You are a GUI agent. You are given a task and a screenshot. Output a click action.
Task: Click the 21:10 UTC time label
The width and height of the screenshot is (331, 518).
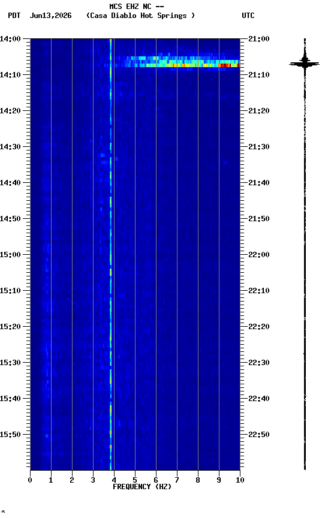[x=259, y=75]
